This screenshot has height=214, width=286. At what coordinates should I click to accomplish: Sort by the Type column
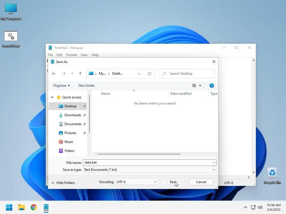point(214,94)
